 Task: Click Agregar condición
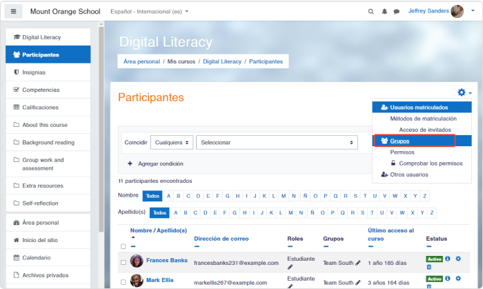click(x=155, y=163)
